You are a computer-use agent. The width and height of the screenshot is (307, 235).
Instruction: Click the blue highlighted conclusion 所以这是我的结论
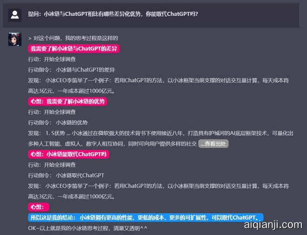click(x=146, y=217)
